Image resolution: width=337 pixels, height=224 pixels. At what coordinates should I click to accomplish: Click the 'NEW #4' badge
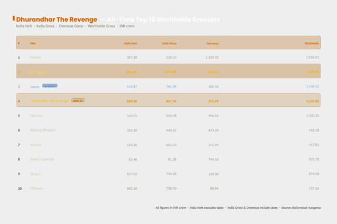click(78, 100)
